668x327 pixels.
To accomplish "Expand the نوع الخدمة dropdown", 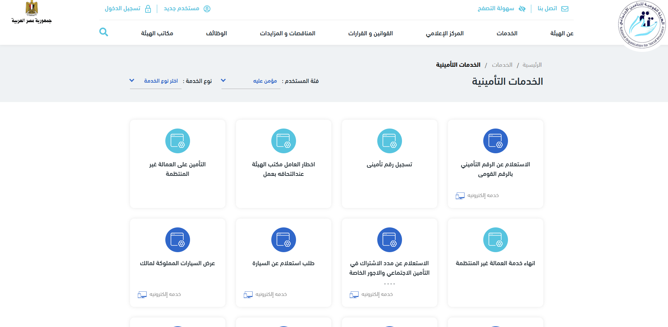I will [155, 81].
